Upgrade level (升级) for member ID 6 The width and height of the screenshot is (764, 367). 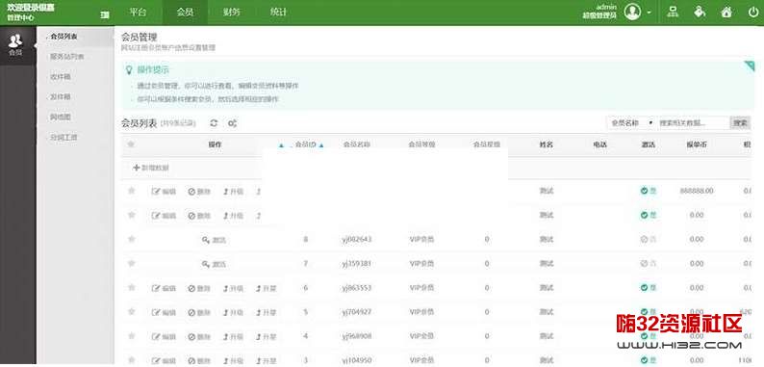[x=234, y=288]
